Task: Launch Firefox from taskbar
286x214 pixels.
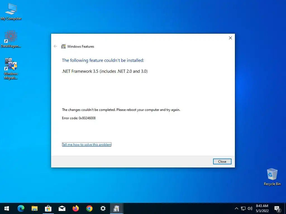Action: pyautogui.click(x=75, y=208)
